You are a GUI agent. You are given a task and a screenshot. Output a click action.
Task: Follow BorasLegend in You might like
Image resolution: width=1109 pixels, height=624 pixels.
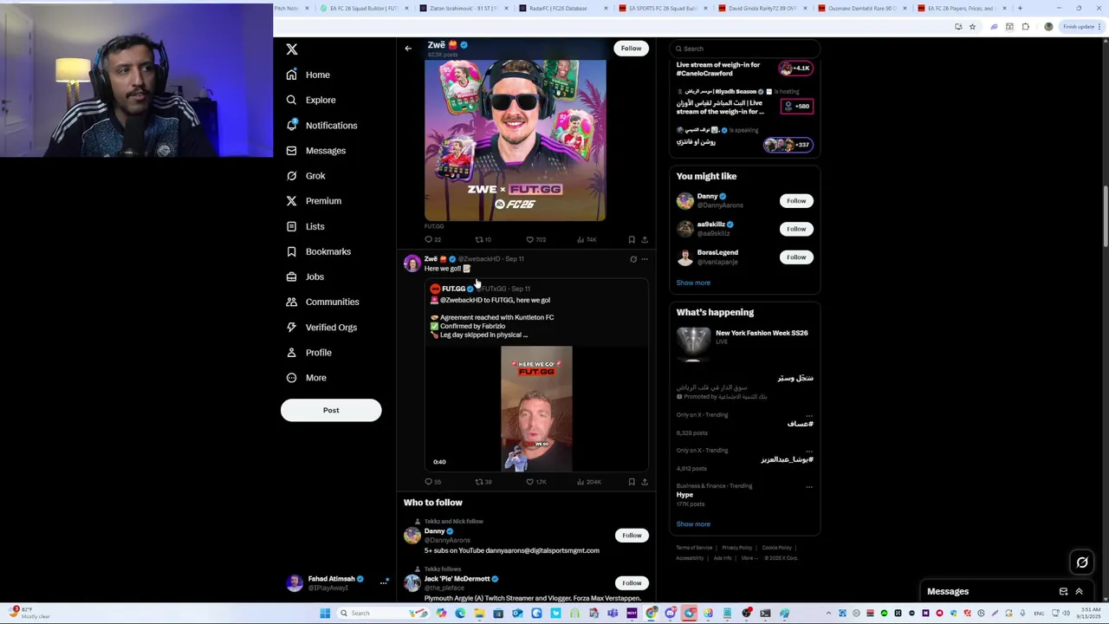796,257
